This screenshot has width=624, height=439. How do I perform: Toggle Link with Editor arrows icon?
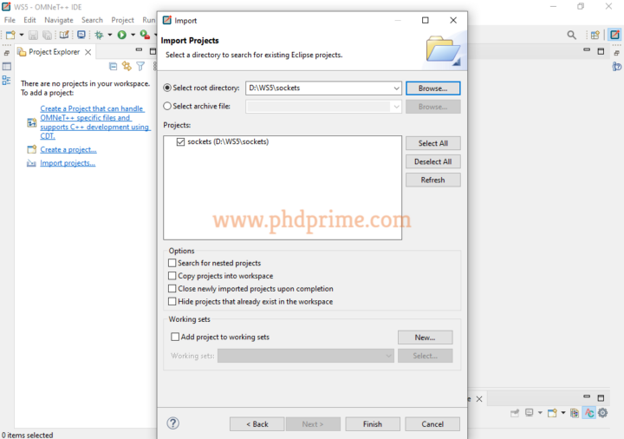coord(127,66)
